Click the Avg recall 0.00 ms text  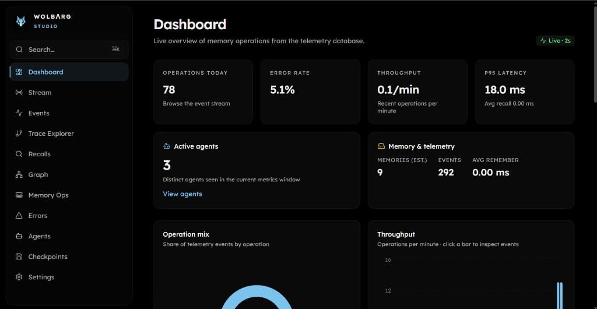509,104
